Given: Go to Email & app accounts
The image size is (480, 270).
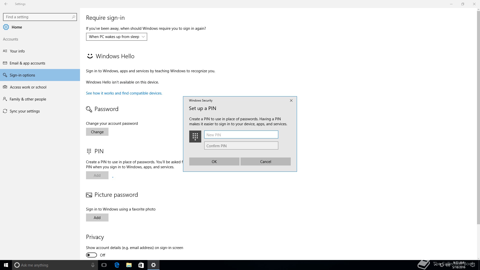Looking at the screenshot, I should coord(27,63).
